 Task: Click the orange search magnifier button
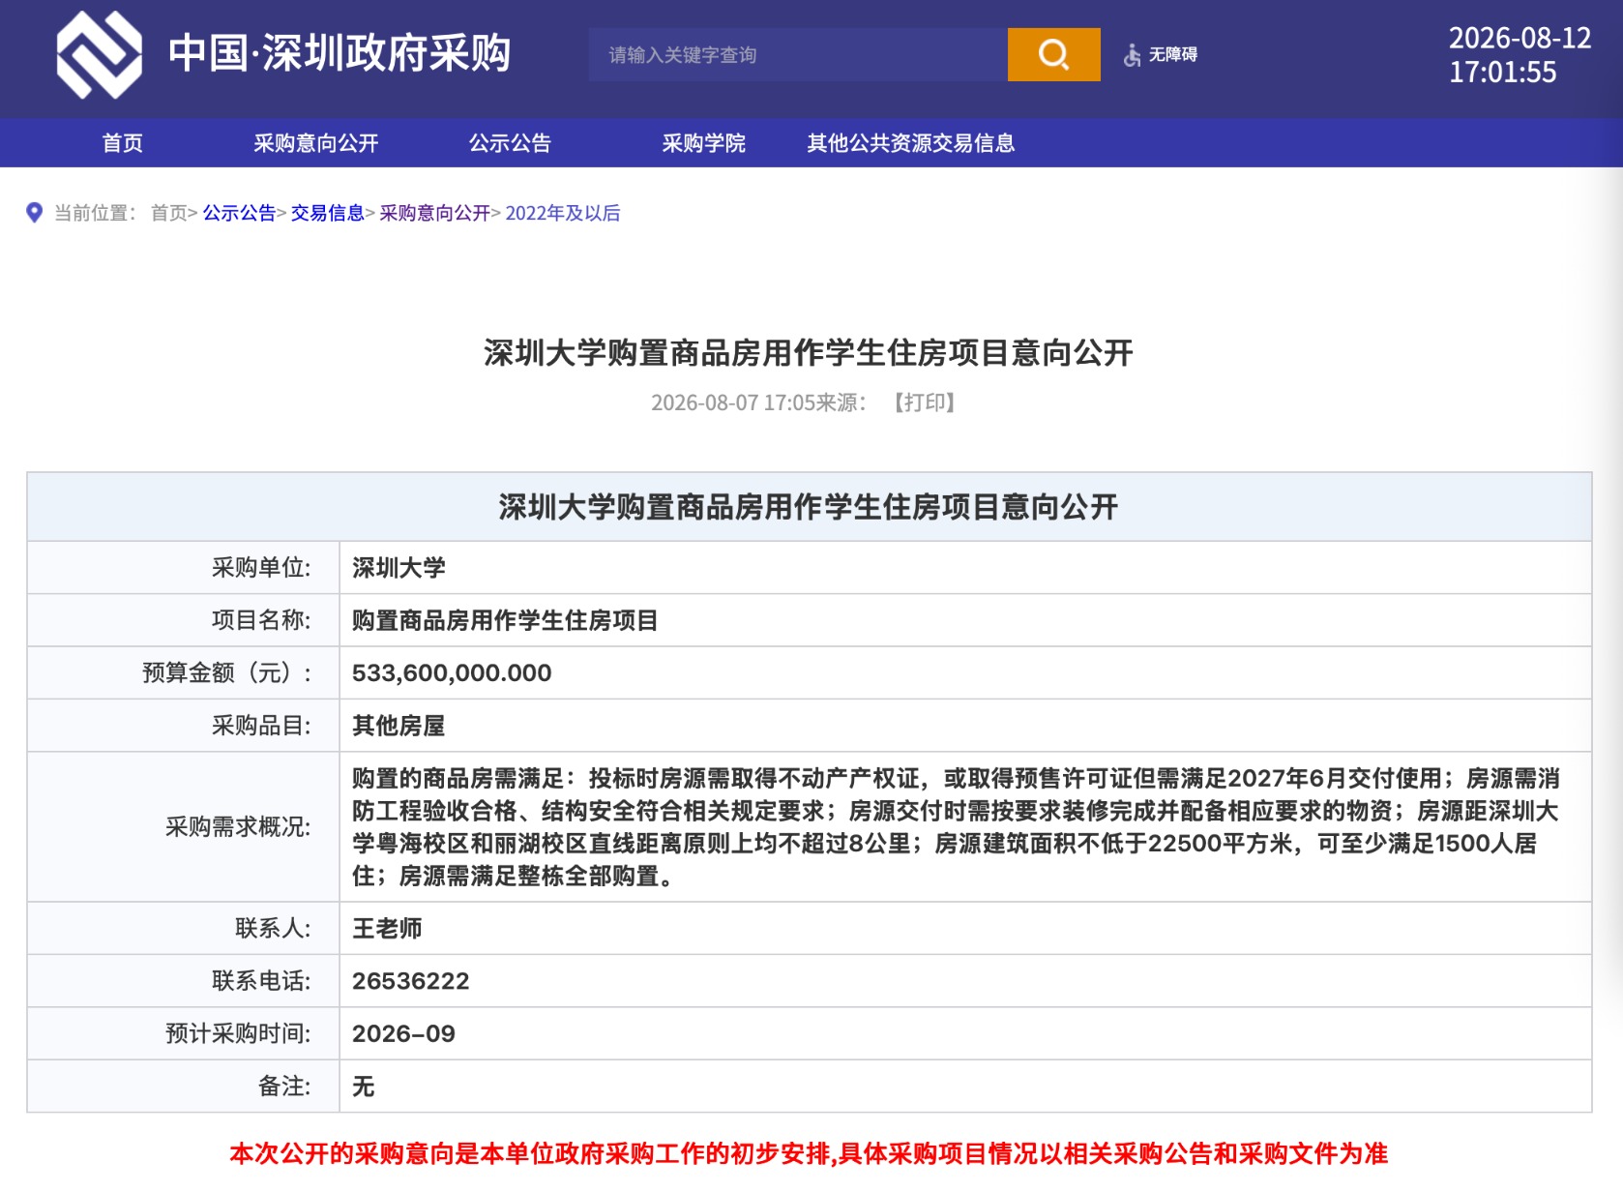[x=1053, y=54]
